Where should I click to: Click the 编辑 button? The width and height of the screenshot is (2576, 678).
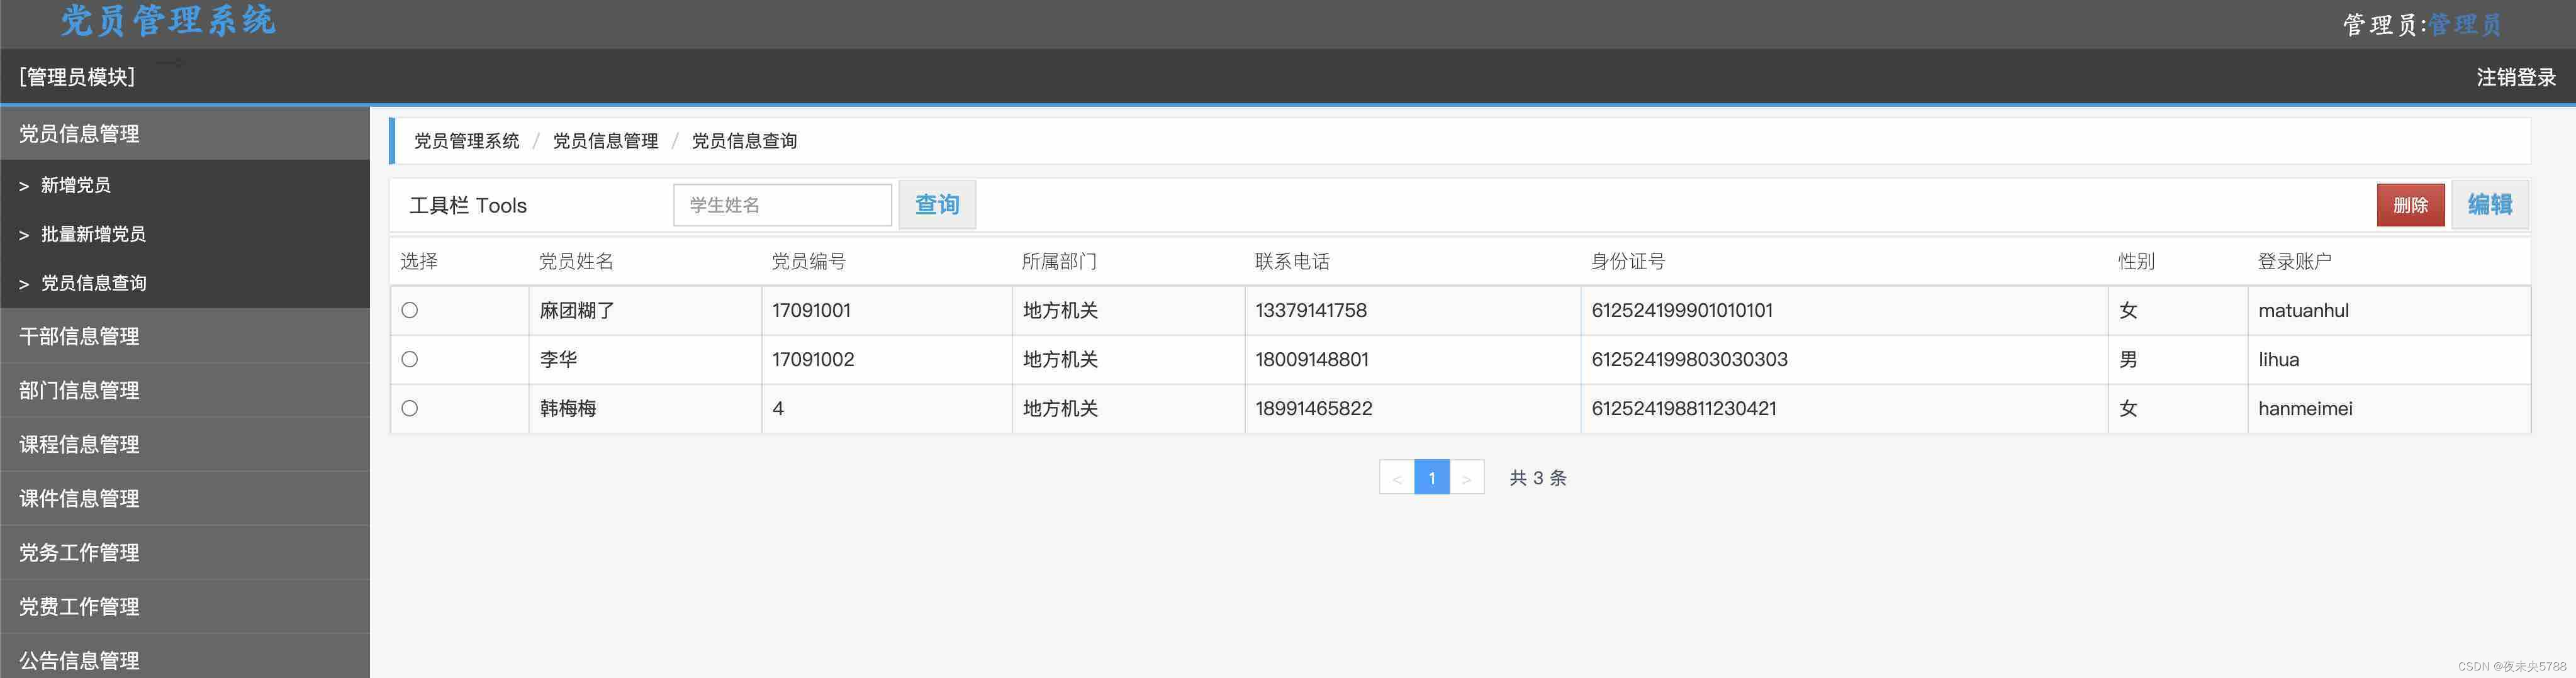pyautogui.click(x=2489, y=205)
